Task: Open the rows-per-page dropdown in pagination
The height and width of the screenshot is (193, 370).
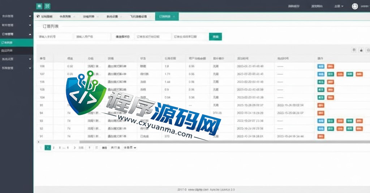Action: [x=130, y=148]
